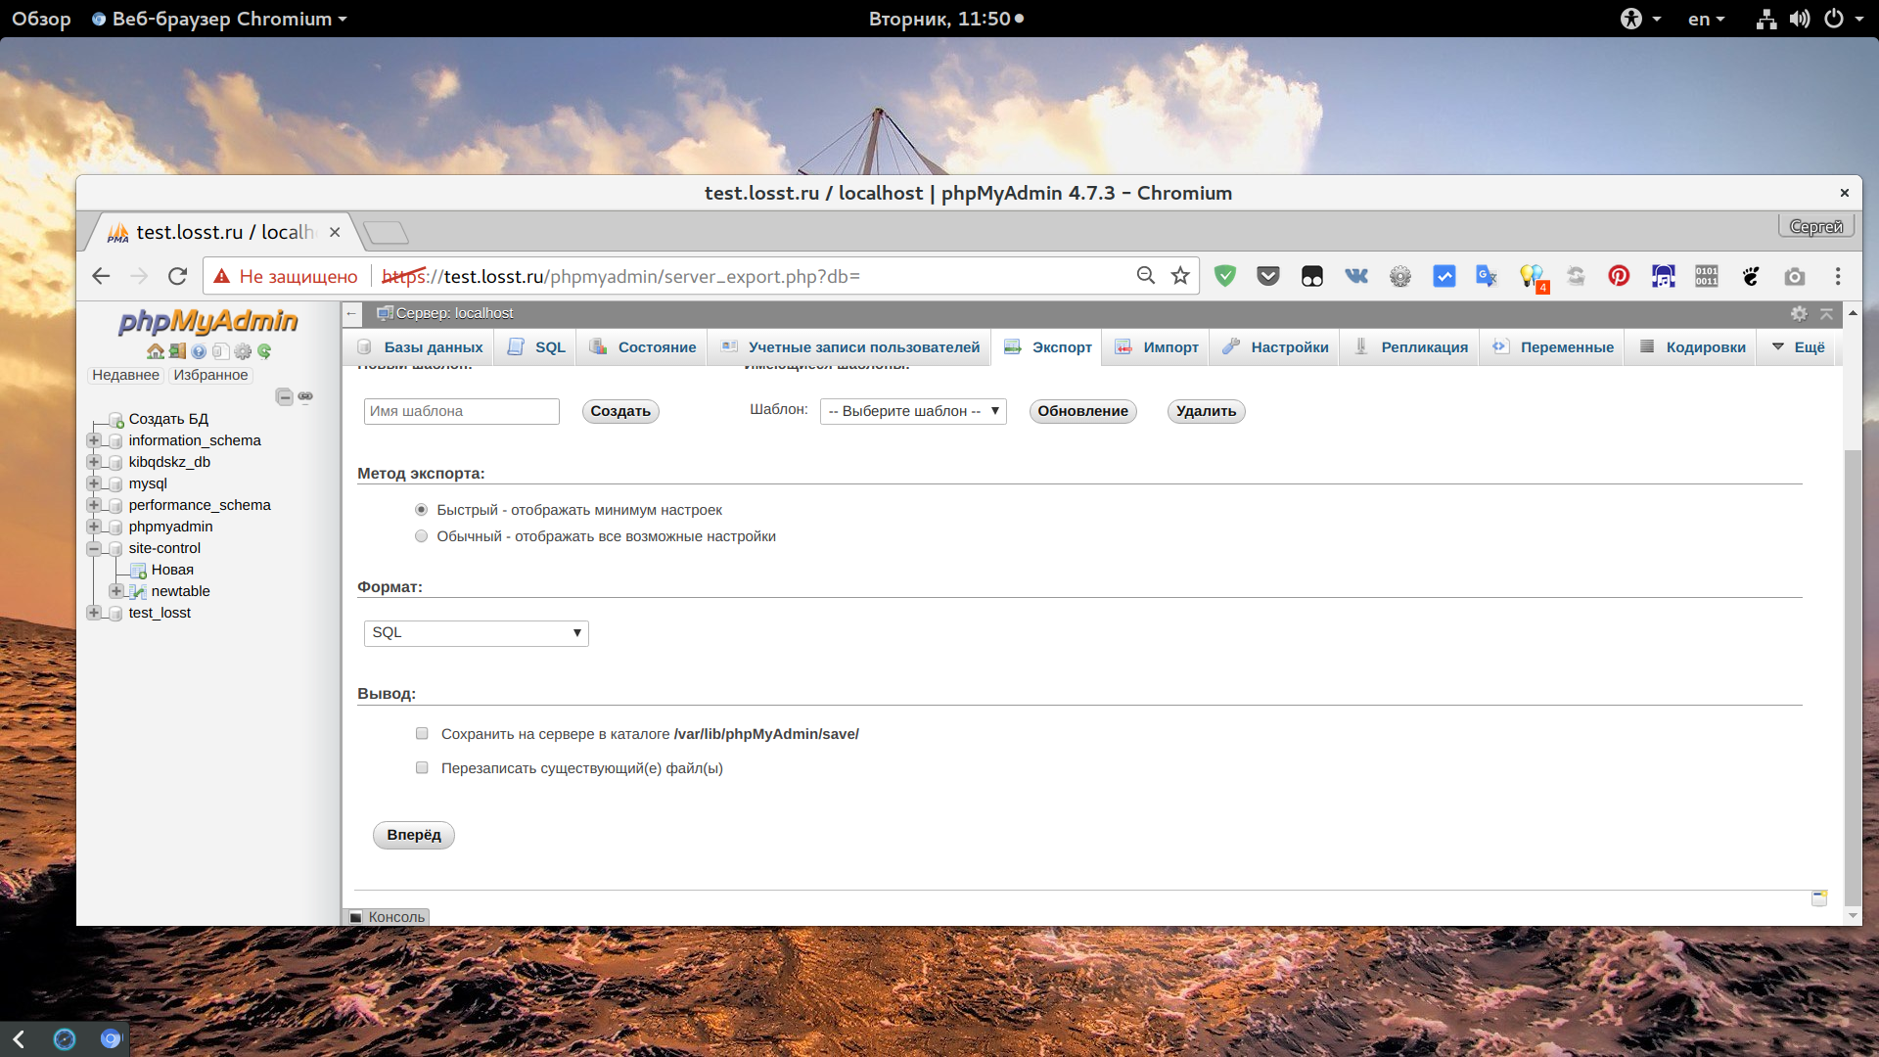The width and height of the screenshot is (1879, 1057).
Task: Open phpMyAdmin documentation help icon
Action: coord(199,351)
